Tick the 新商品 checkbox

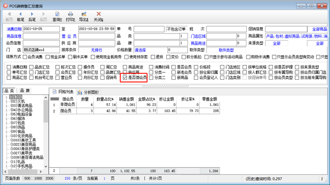click(174, 78)
